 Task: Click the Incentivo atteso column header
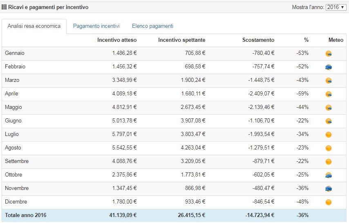point(117,40)
